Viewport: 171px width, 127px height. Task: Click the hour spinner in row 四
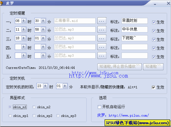(21, 47)
